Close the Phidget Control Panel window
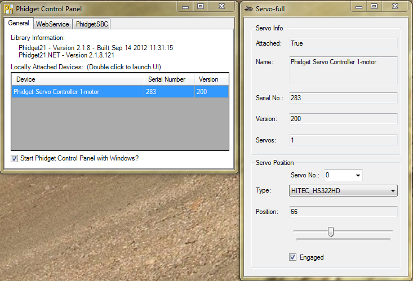413x281 pixels. [x=221, y=7]
